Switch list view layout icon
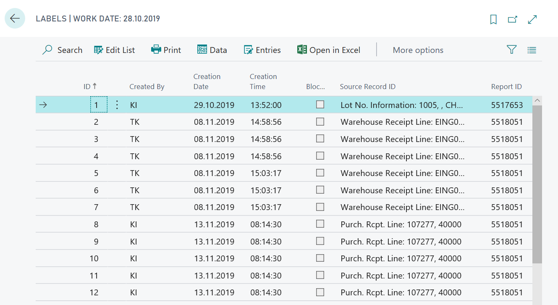The height and width of the screenshot is (305, 558). click(532, 50)
